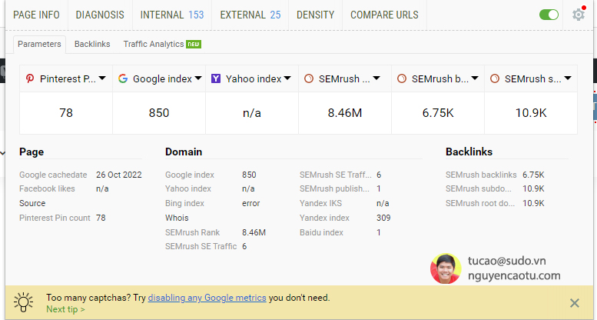
Task: Click the 6.75K value in table
Action: pyautogui.click(x=438, y=113)
